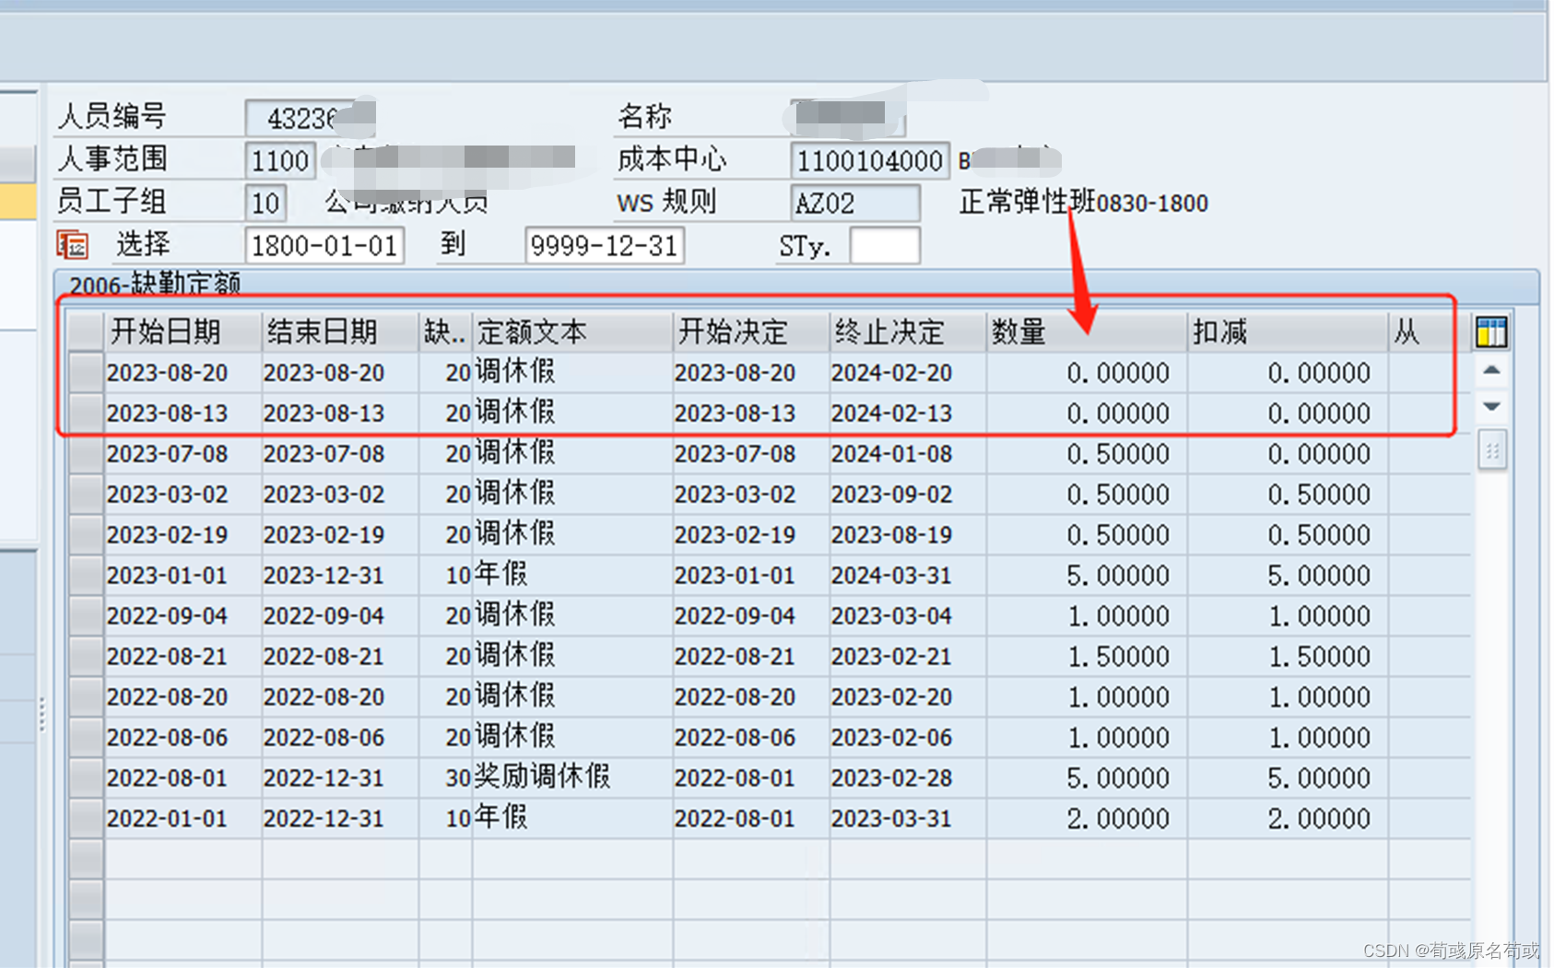
Task: Select row with start date 2023-03-02
Action: (x=86, y=495)
